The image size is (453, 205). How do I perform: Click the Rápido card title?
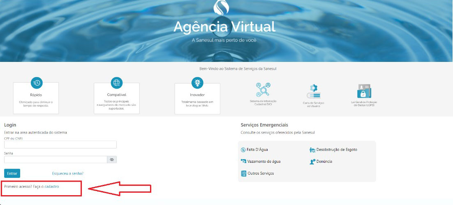[36, 95]
